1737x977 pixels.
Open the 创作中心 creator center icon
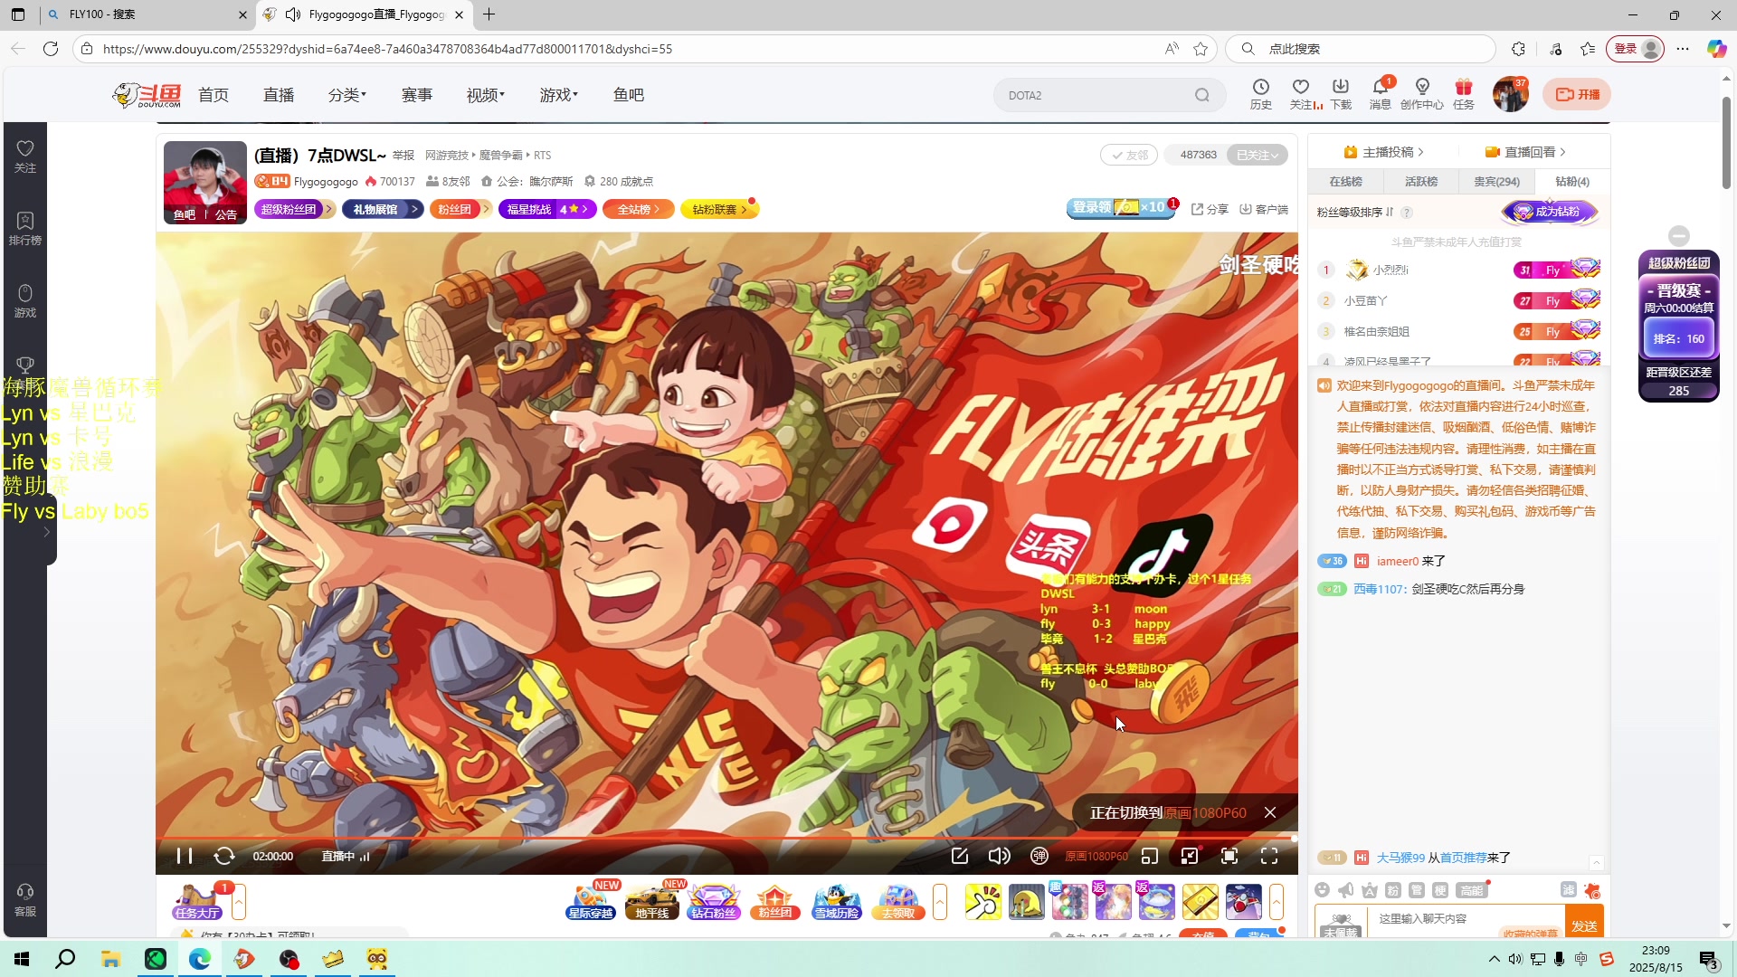[x=1422, y=94]
